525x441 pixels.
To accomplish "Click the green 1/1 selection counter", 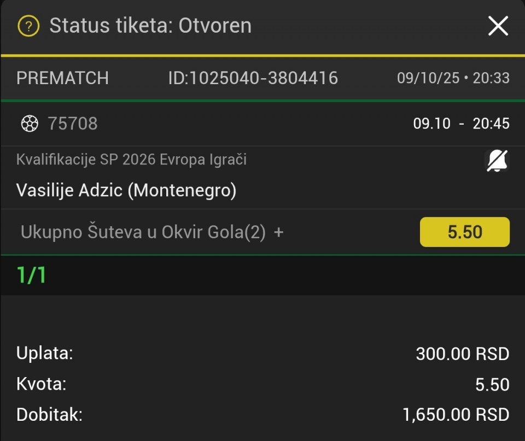I will [31, 276].
